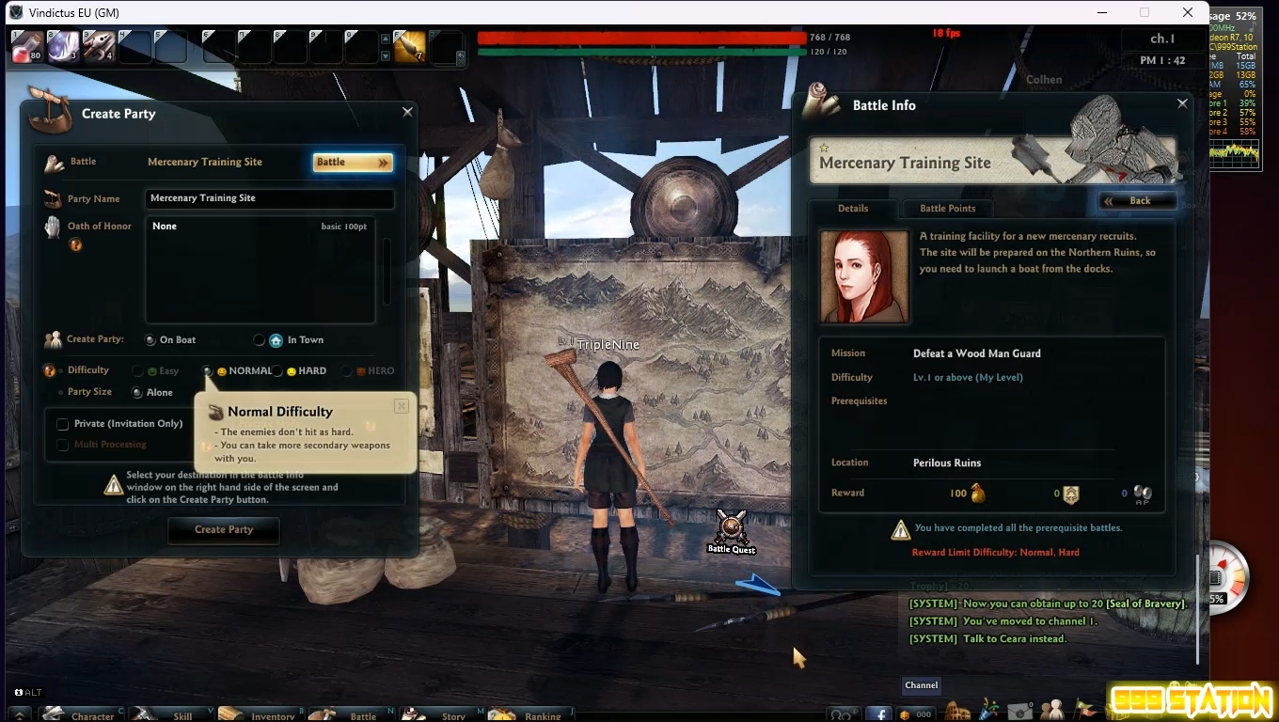Close the Battle Info window

tap(1183, 104)
